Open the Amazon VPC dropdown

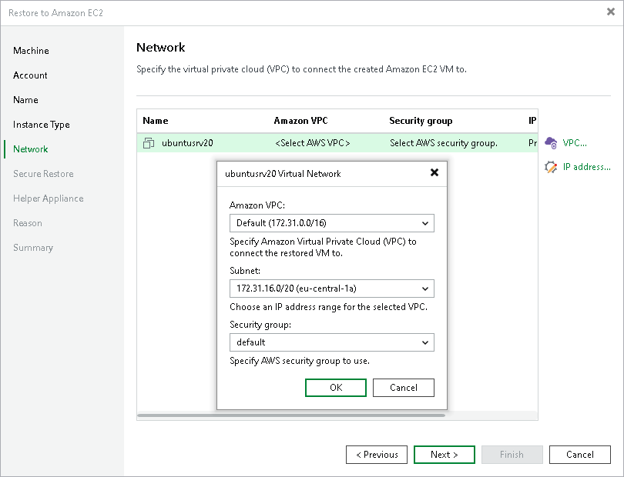point(332,223)
